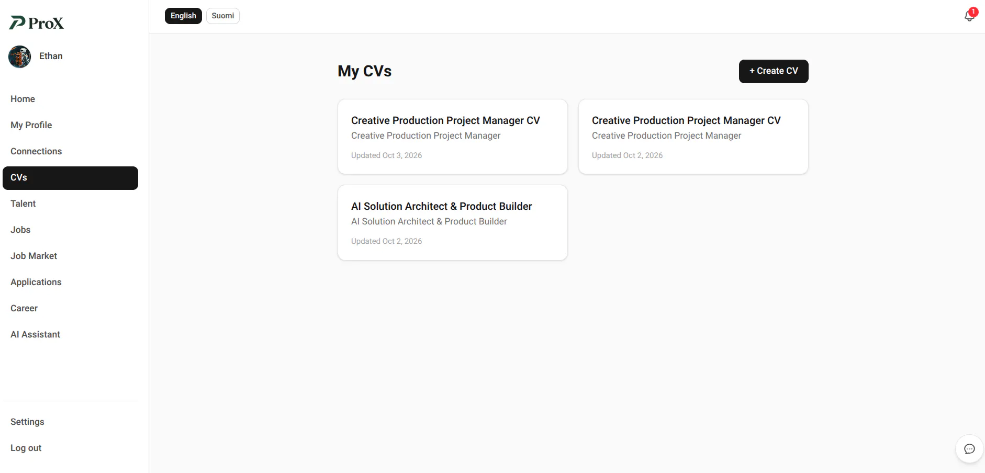
Task: Click the Create CV button
Action: (774, 71)
